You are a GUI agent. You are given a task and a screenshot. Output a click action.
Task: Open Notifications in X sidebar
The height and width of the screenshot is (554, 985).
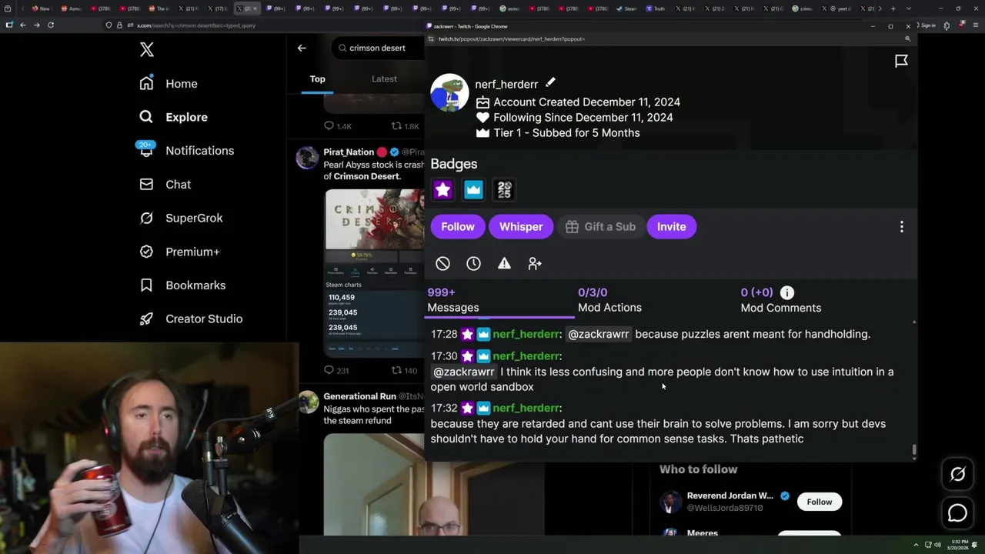[199, 151]
